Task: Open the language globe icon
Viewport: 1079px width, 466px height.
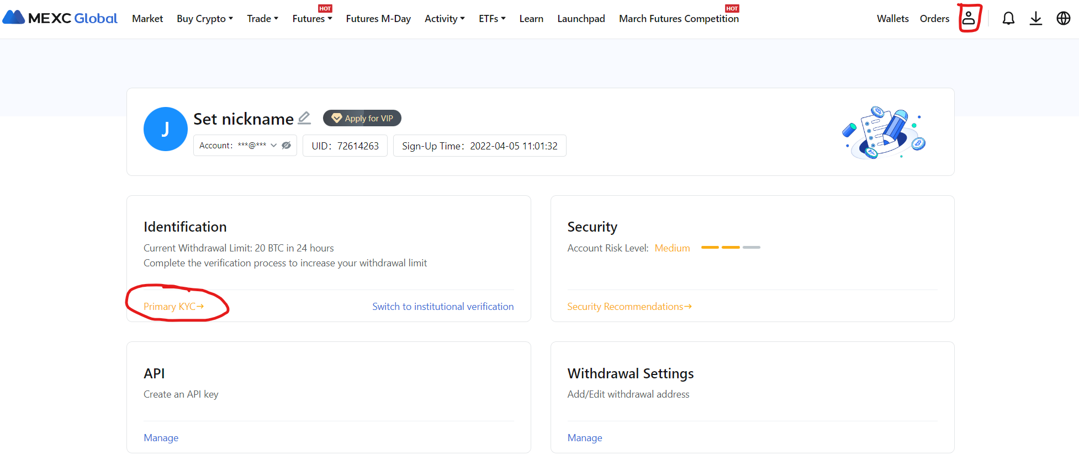Action: [x=1063, y=18]
